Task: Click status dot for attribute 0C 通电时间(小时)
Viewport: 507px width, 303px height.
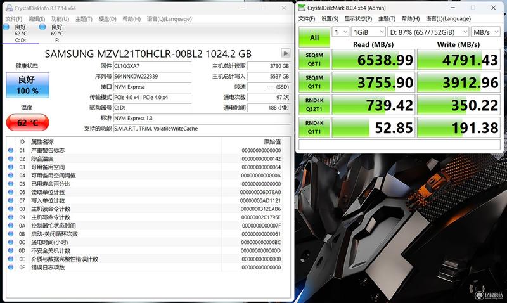Action: coord(11,242)
